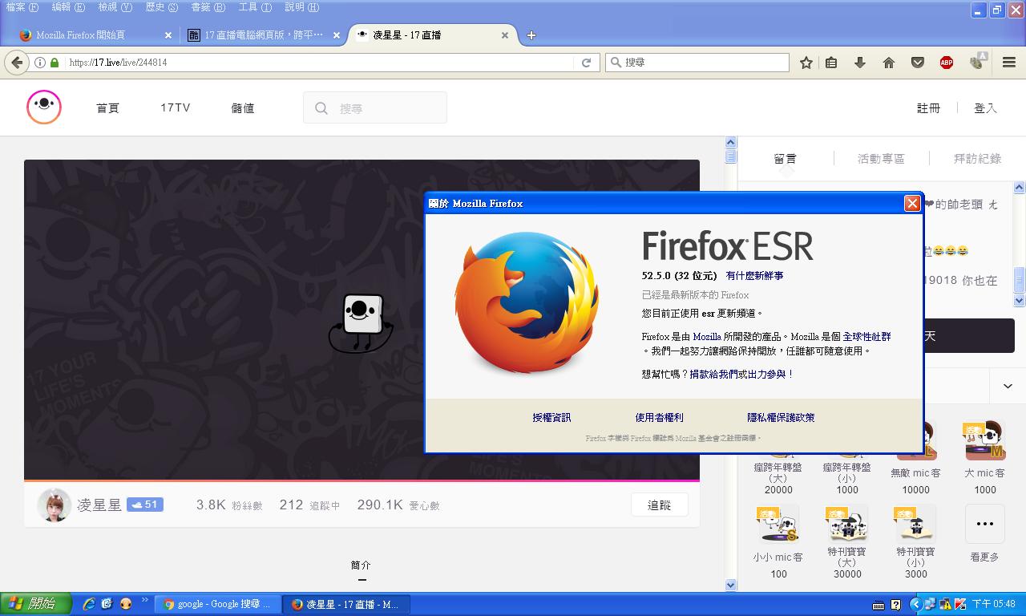Screen dimensions: 1026x616
Task: Click the 登入 login link
Action: pyautogui.click(x=985, y=107)
